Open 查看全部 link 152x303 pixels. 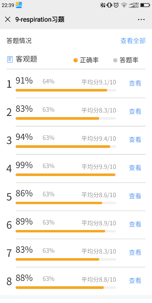[133, 41]
